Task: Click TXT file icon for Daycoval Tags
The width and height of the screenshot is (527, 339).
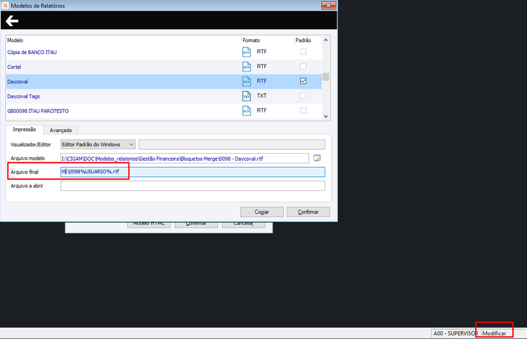Action: tap(247, 96)
